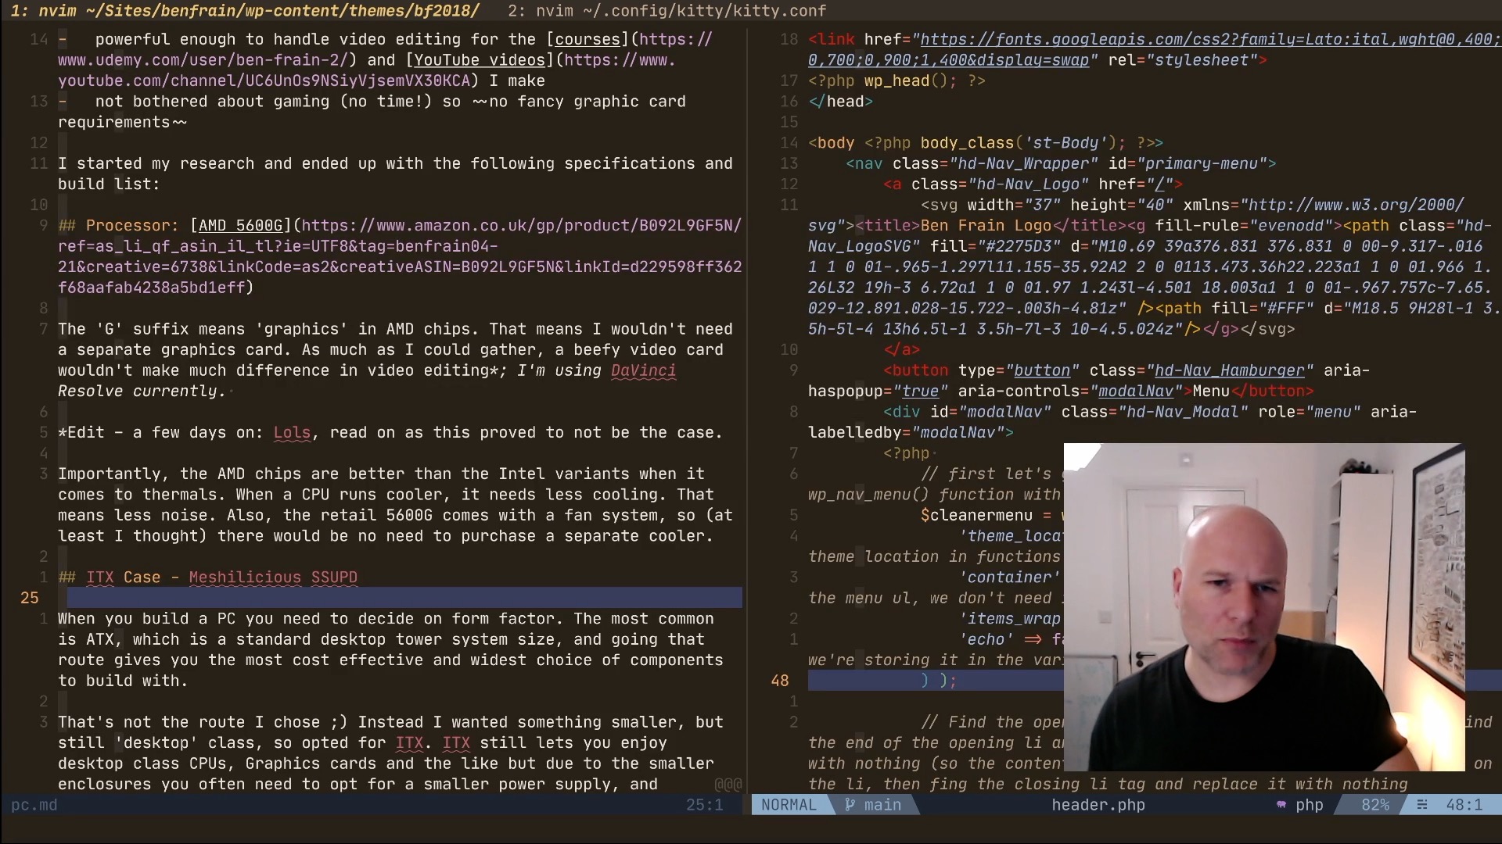Click the aria-controls modalNav value
Screen dimensions: 1502x844
click(1136, 392)
